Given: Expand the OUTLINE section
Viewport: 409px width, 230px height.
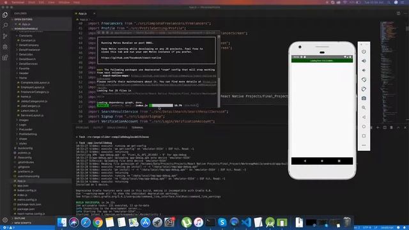Looking at the screenshot, I should coord(20,218).
